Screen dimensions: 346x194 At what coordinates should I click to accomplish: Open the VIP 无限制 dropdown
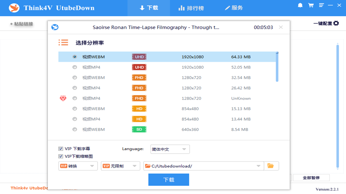coord(121,166)
